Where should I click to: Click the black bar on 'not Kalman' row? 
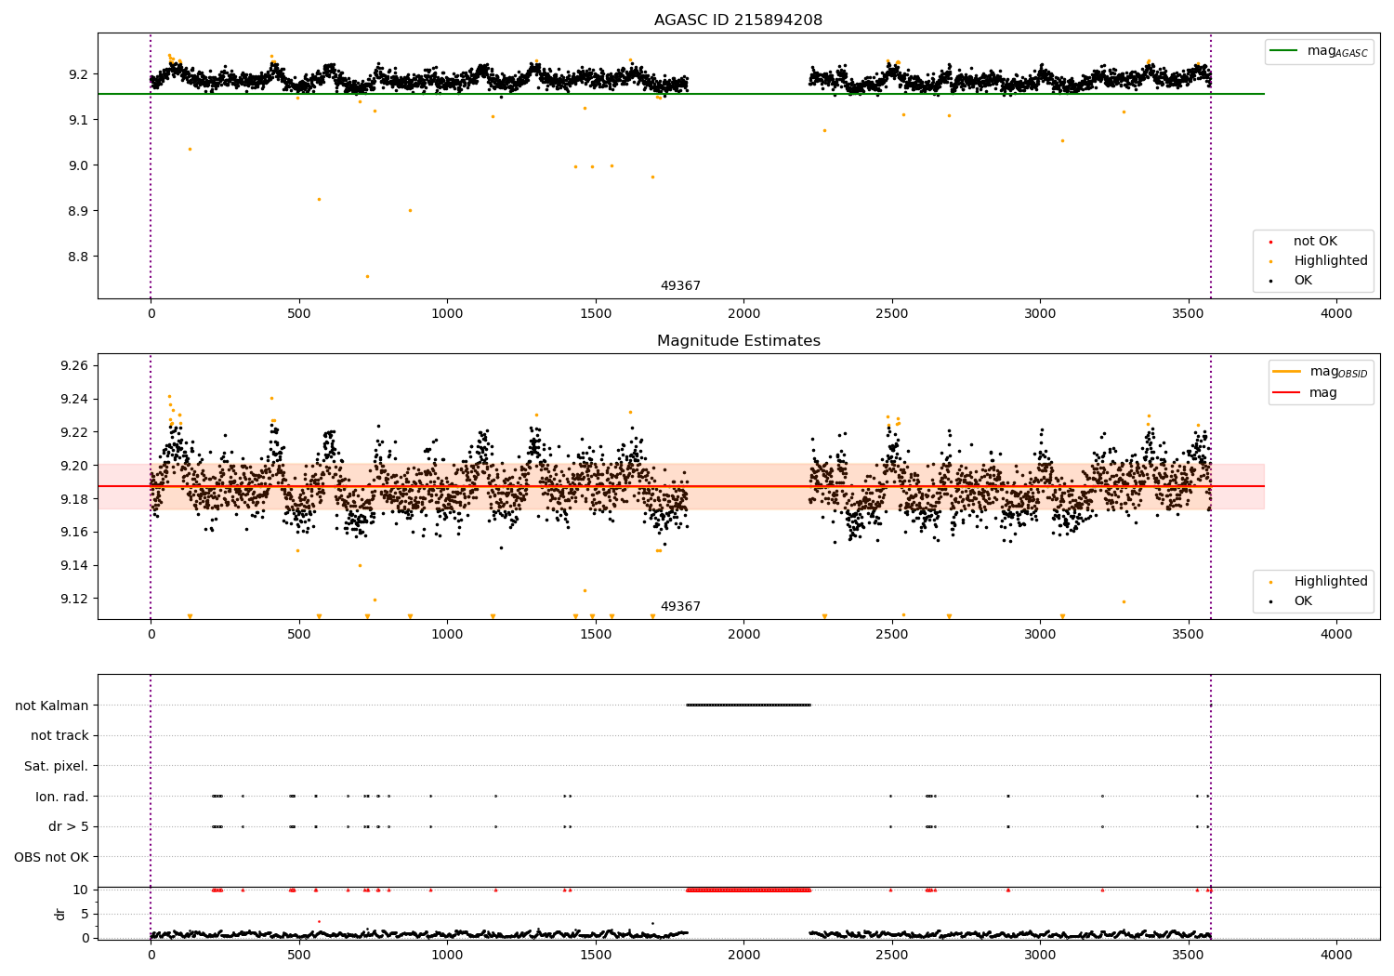(748, 706)
